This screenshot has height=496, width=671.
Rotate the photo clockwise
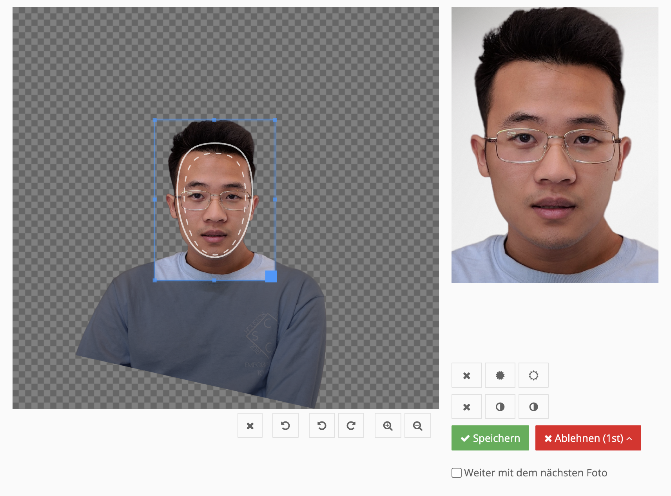click(x=351, y=426)
